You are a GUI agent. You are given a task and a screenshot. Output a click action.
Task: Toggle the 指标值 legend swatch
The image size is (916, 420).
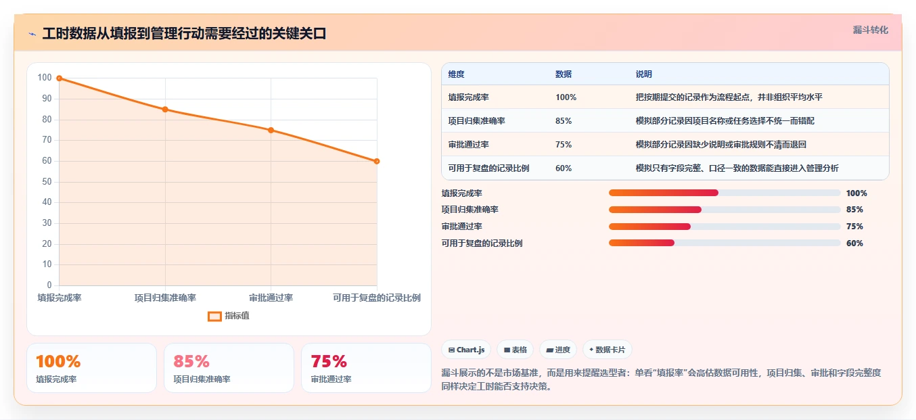coord(214,316)
